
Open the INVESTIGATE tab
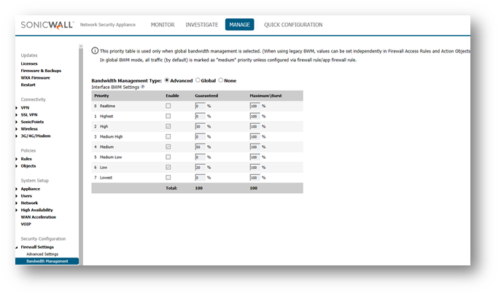(201, 25)
